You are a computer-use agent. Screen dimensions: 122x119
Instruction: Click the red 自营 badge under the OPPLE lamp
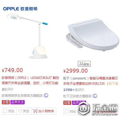coord(6,102)
